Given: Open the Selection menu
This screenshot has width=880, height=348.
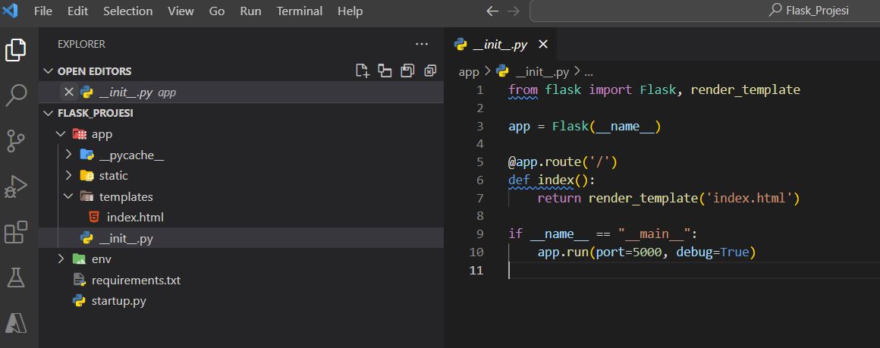Looking at the screenshot, I should click(127, 11).
